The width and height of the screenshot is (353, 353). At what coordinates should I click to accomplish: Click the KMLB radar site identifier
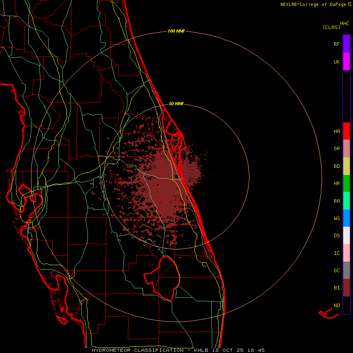pos(202,350)
